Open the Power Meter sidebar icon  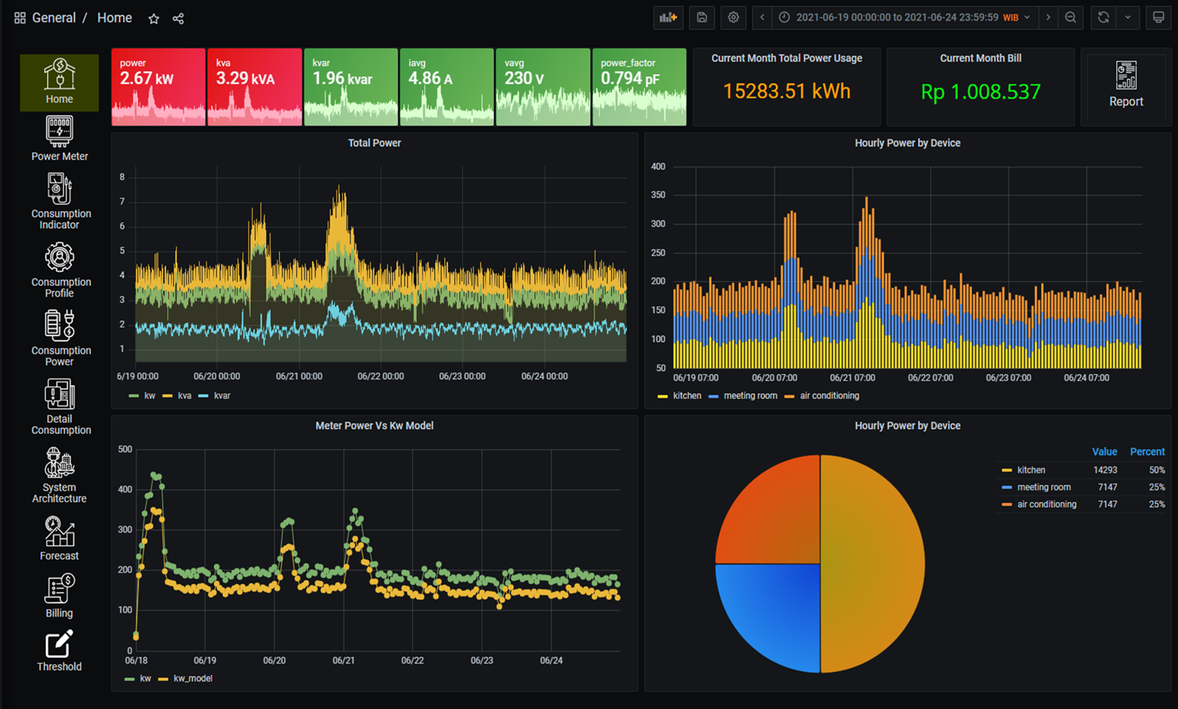59,131
